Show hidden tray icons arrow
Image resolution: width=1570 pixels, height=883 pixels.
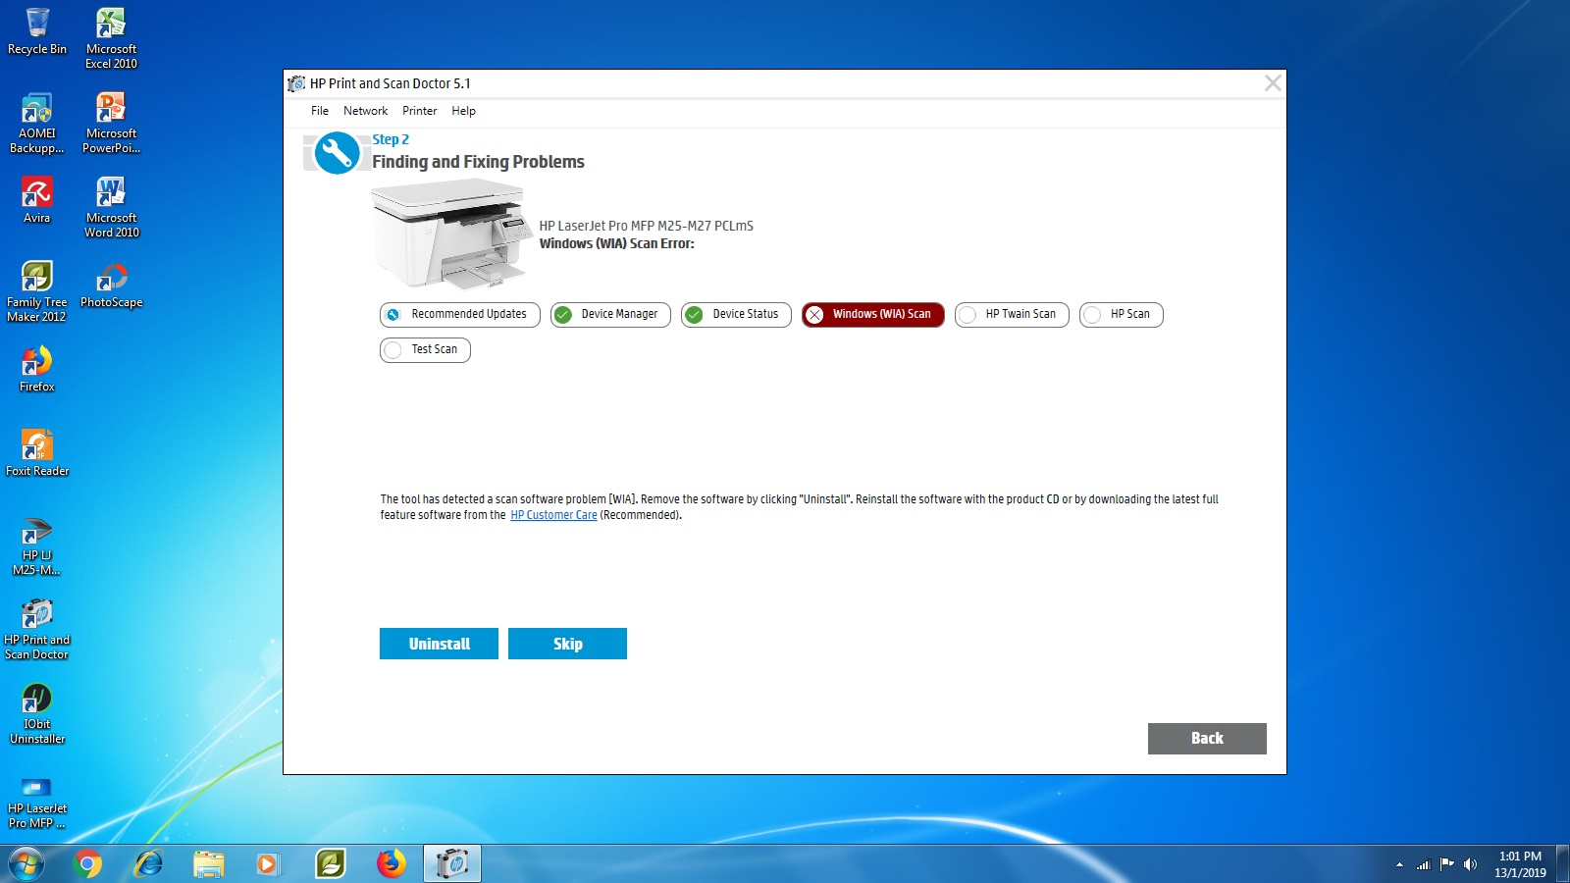(1399, 864)
